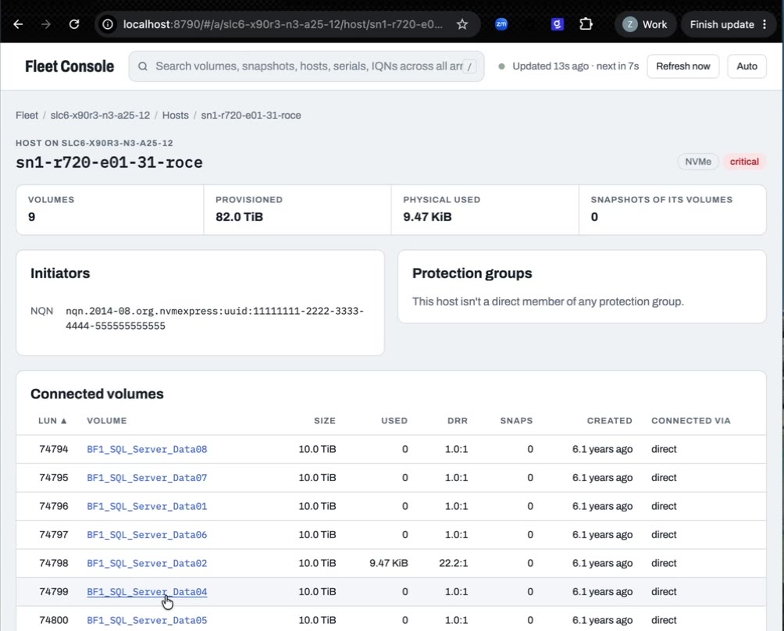
Task: Open volume BF1_SQL_Server_Data01
Action: click(x=147, y=506)
